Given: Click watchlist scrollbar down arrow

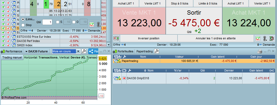Looking at the screenshot, I should click(x=109, y=45).
